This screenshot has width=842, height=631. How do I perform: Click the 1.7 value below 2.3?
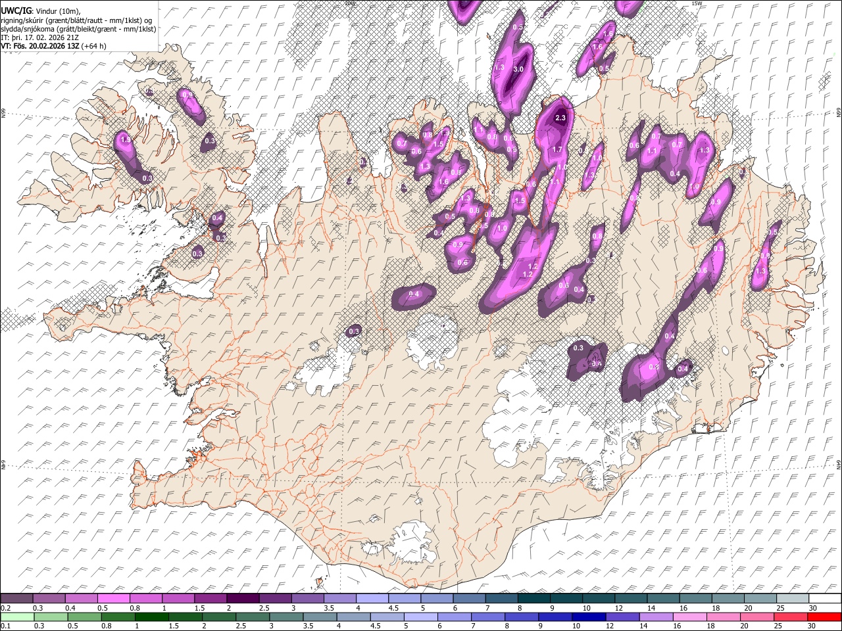click(557, 150)
